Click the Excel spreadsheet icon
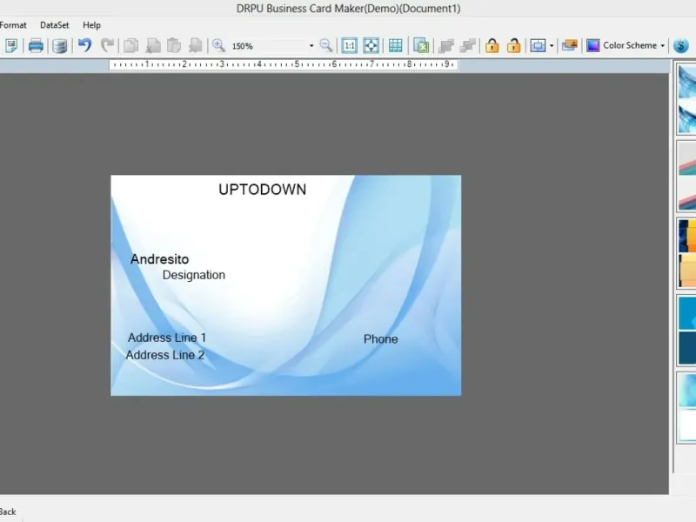 421,45
